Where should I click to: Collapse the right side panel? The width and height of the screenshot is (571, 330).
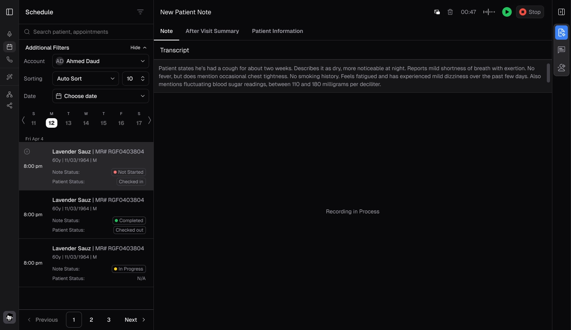(561, 12)
